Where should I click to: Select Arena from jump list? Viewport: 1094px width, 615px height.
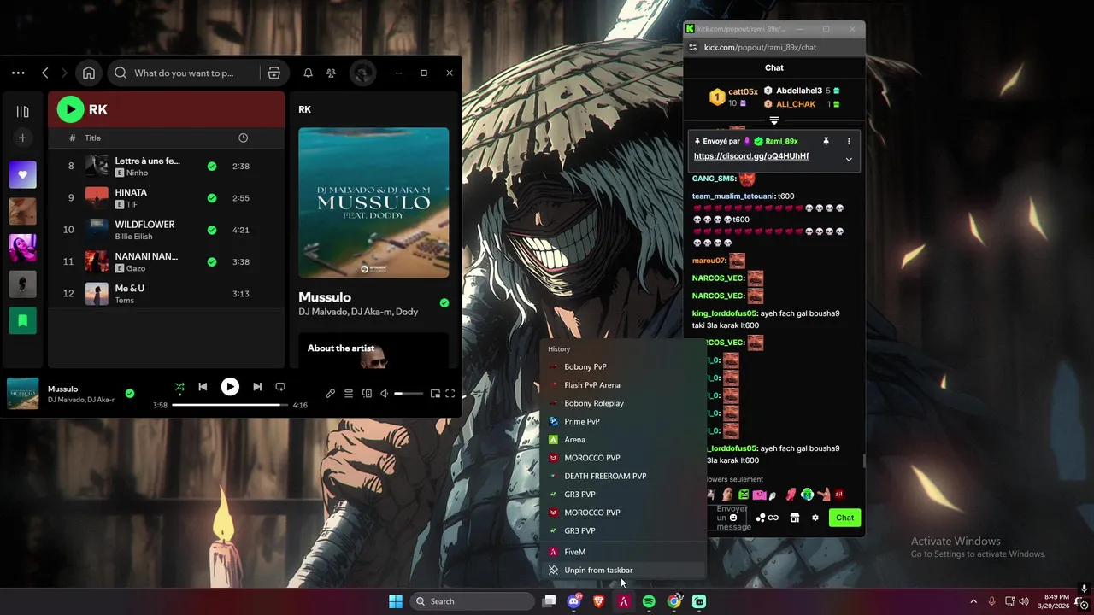(624, 440)
